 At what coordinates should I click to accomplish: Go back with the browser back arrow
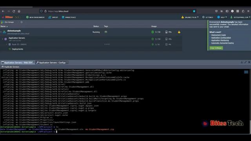pyautogui.click(x=3, y=11)
